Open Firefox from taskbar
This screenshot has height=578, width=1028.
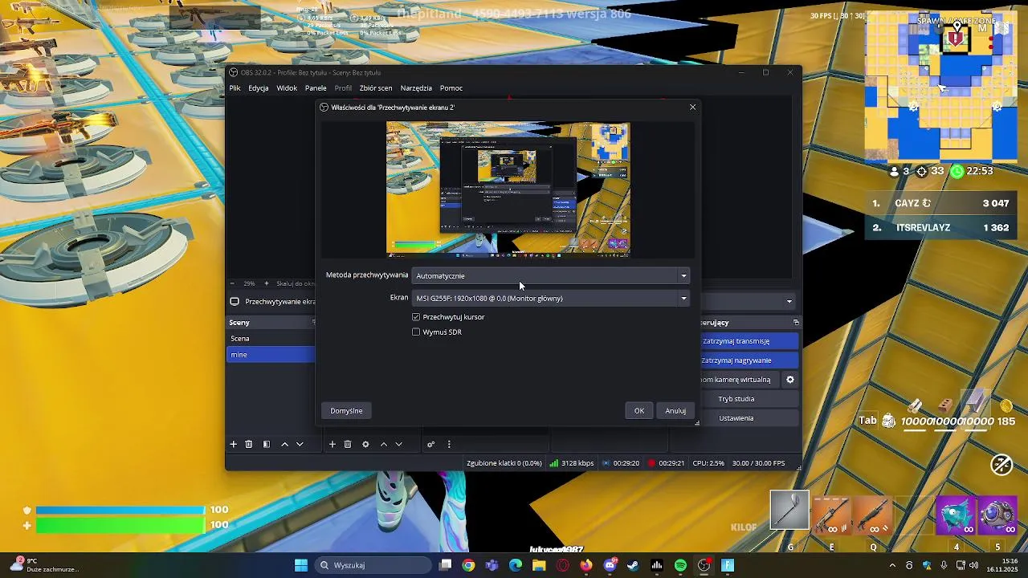[586, 565]
